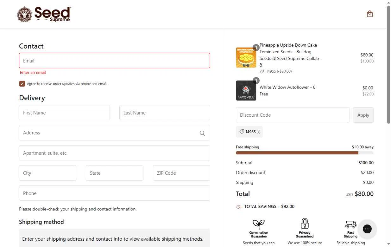
Task: Open the chat bubble widget
Action: (367, 229)
